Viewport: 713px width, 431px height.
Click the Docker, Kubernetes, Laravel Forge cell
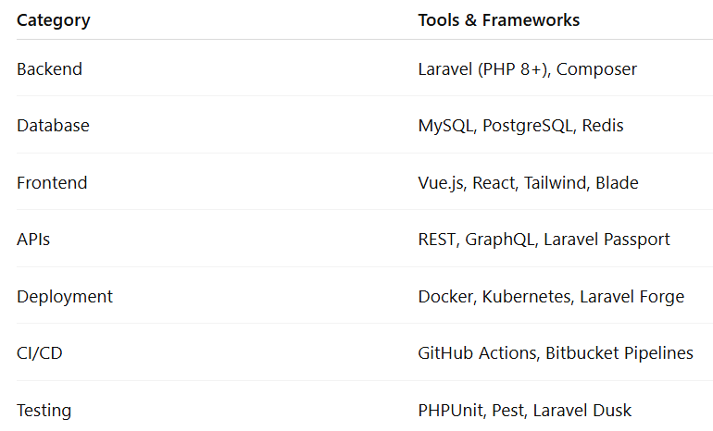point(551,297)
